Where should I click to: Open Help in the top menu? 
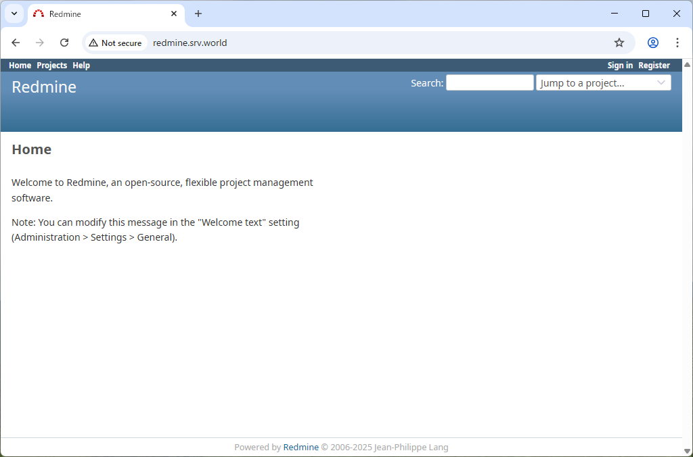pos(81,66)
